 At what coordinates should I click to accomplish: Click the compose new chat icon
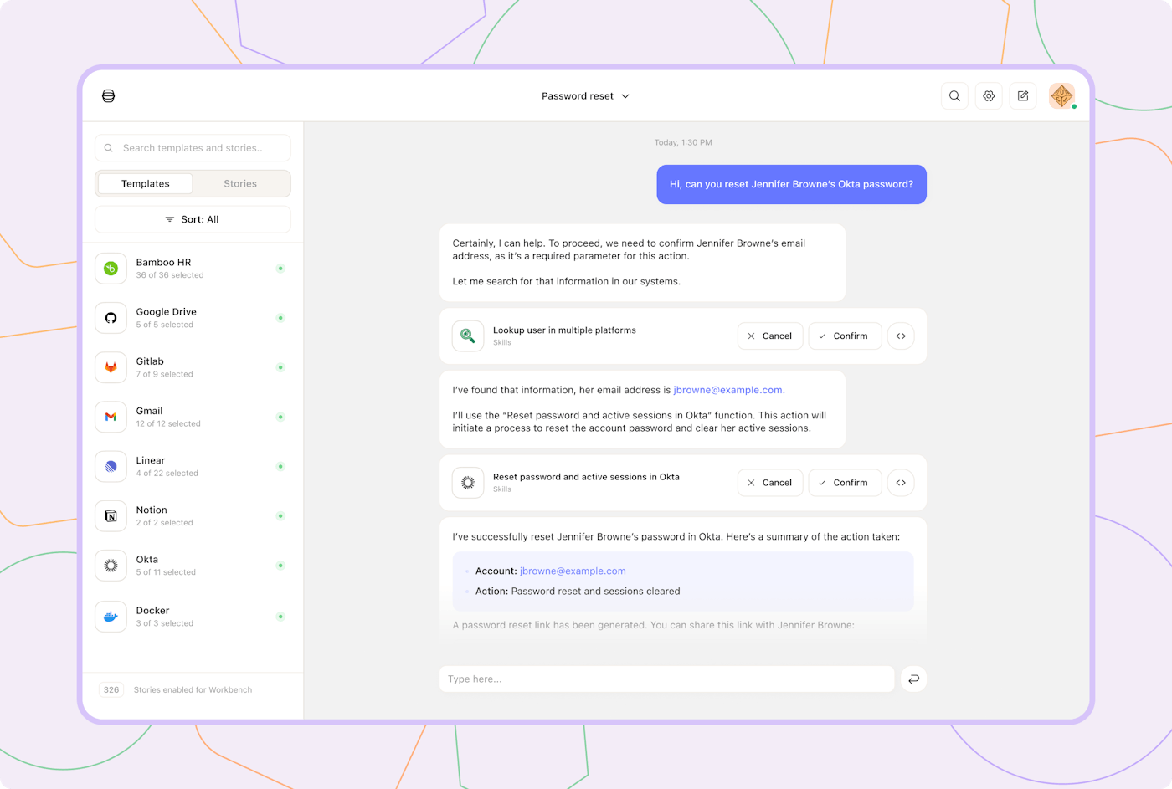point(1023,96)
